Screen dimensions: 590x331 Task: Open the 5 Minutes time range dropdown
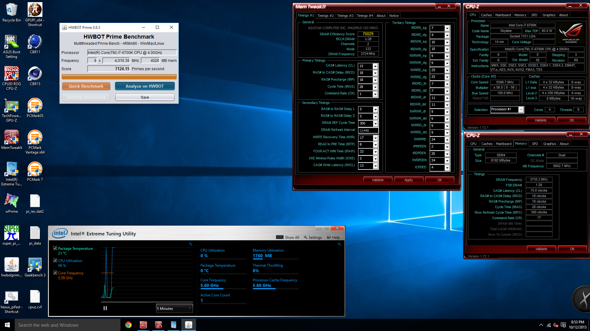point(174,309)
